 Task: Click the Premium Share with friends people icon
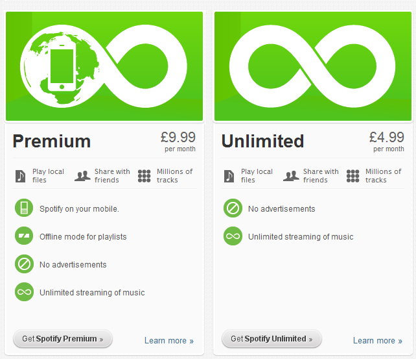pos(82,176)
